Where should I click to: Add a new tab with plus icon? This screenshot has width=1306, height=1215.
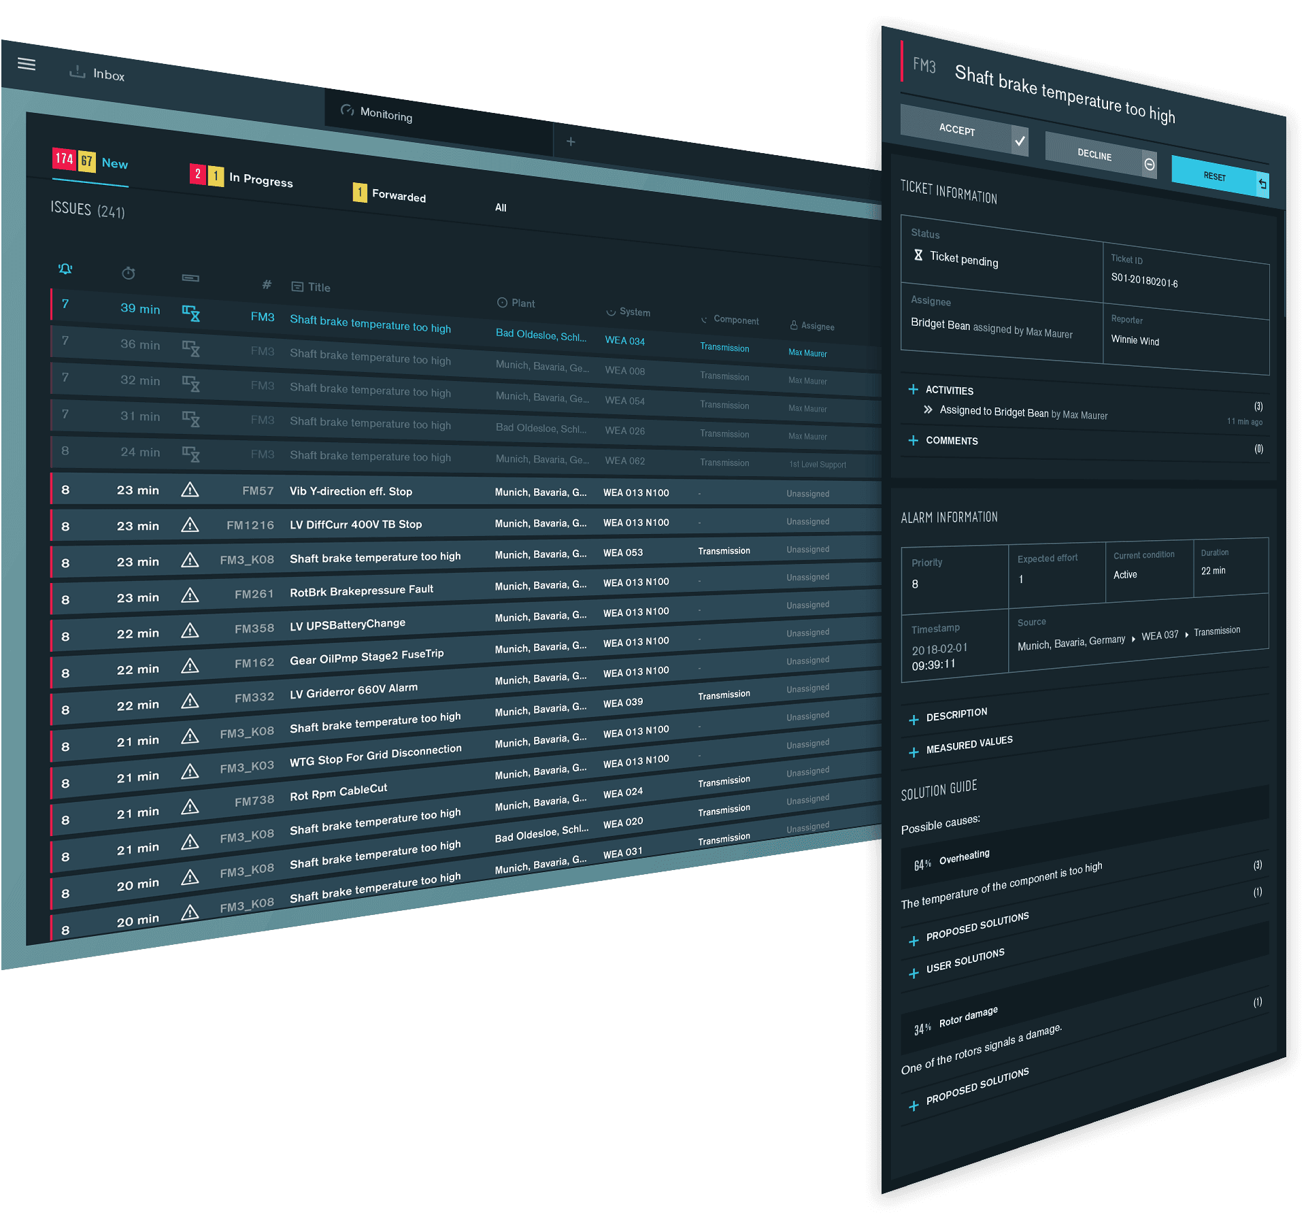[x=571, y=142]
